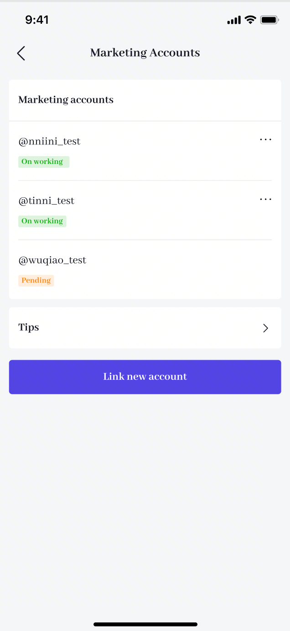Tap the back arrow icon
Screen dimensions: 290x631
click(x=21, y=53)
